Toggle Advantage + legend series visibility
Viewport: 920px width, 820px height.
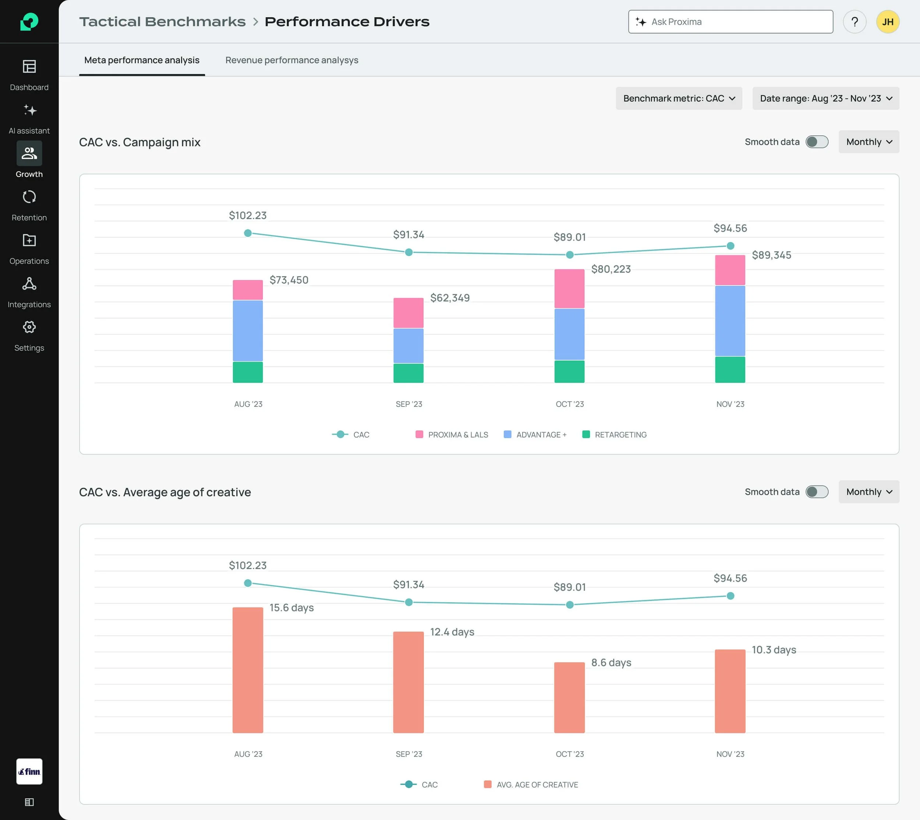[535, 435]
